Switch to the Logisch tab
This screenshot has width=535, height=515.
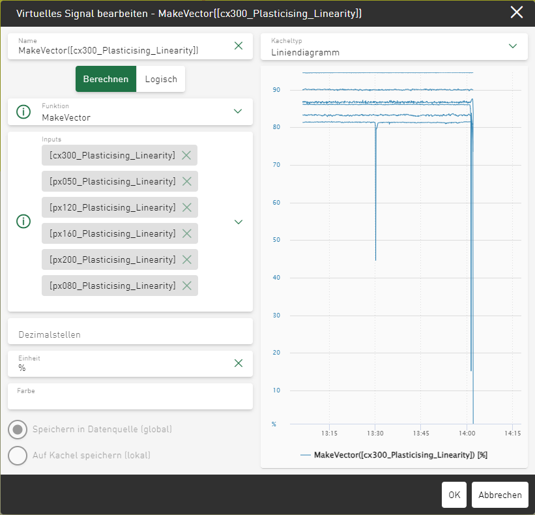[x=161, y=79]
